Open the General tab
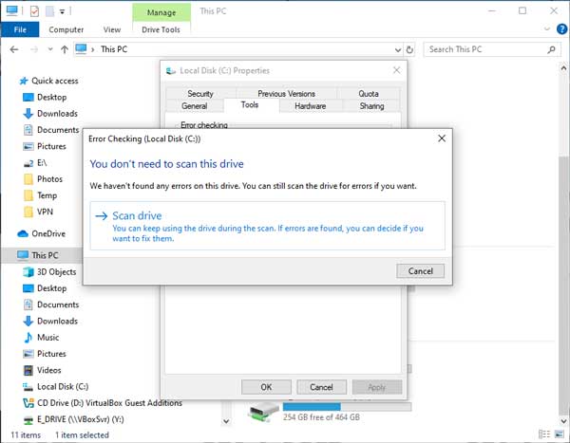 (x=195, y=106)
